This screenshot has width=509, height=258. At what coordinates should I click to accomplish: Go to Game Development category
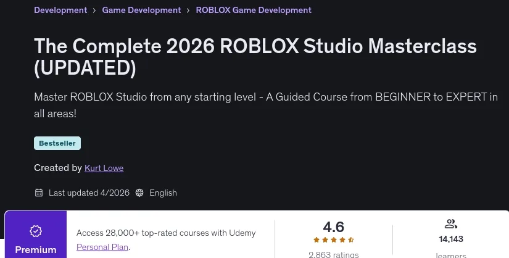tap(141, 10)
